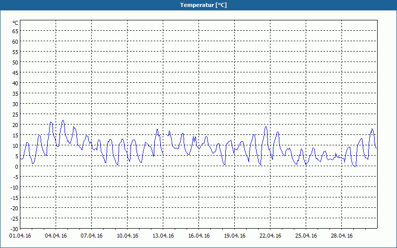This screenshot has height=248, width=397.
Task: Select the -25 value on temperature axis
Action: pos(14,219)
